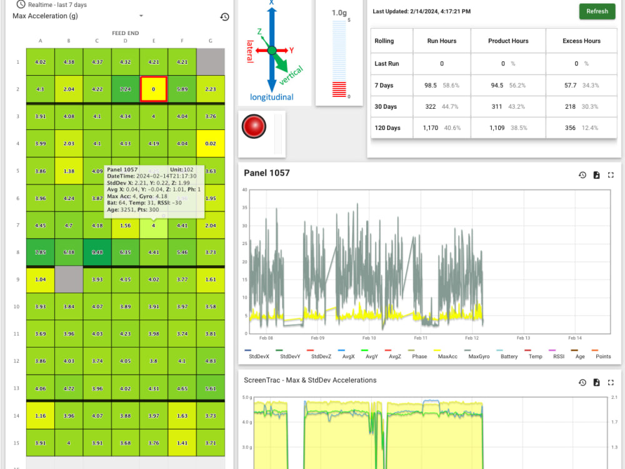Select panel cell 7.24 in row 2
This screenshot has width=625, height=469.
coord(125,89)
